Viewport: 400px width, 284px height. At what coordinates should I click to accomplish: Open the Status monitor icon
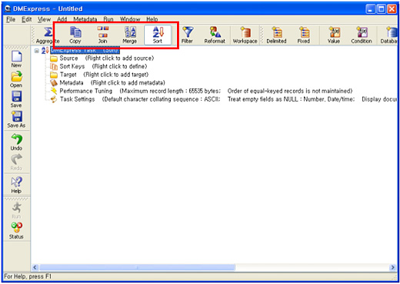pos(16,231)
